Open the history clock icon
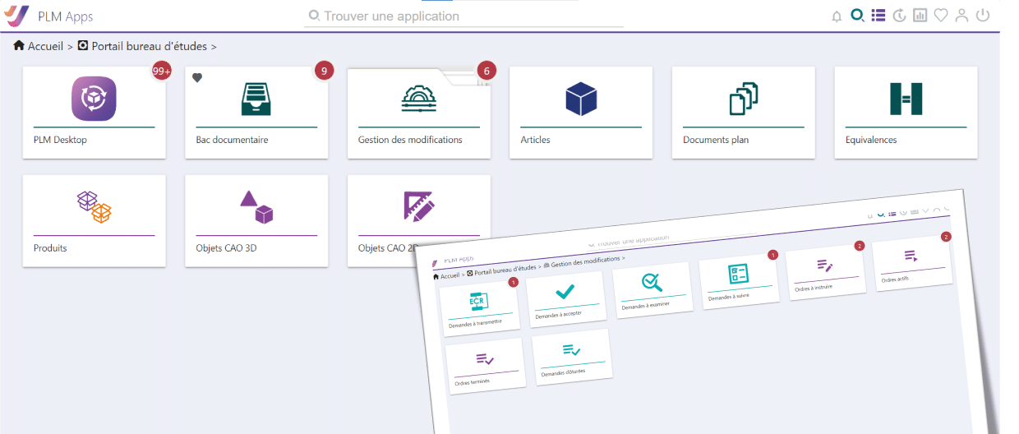The width and height of the screenshot is (1019, 434). click(x=899, y=16)
